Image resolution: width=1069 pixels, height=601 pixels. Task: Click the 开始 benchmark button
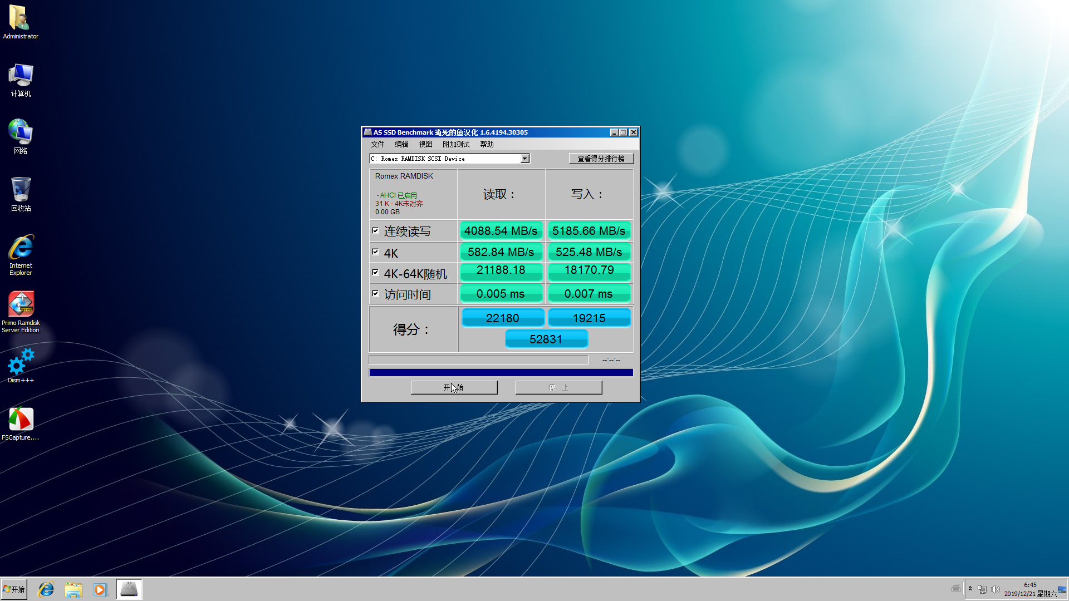(x=454, y=387)
